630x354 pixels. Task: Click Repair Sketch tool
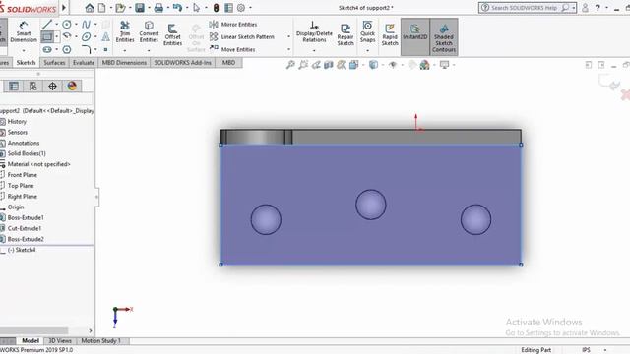click(346, 35)
